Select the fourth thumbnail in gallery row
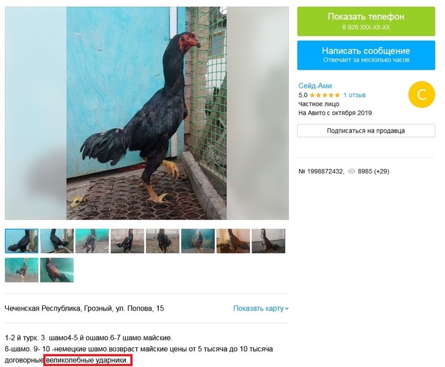445x367 pixels. pyautogui.click(x=127, y=241)
